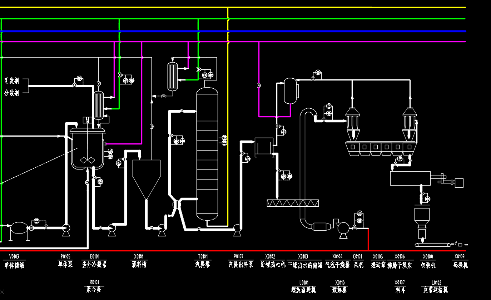Select the yellow horizontal header line at top
The width and height of the screenshot is (491, 300).
click(322, 7)
